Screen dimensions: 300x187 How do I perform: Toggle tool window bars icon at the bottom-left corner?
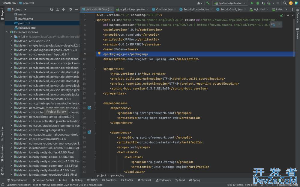point(3,185)
